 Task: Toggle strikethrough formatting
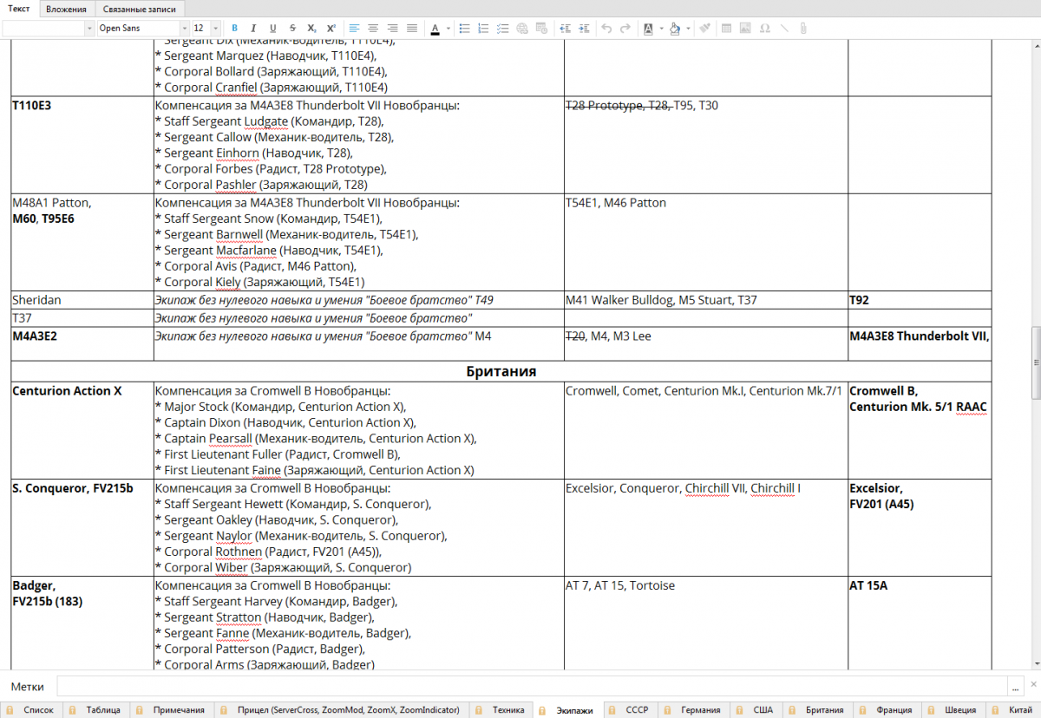click(x=292, y=29)
